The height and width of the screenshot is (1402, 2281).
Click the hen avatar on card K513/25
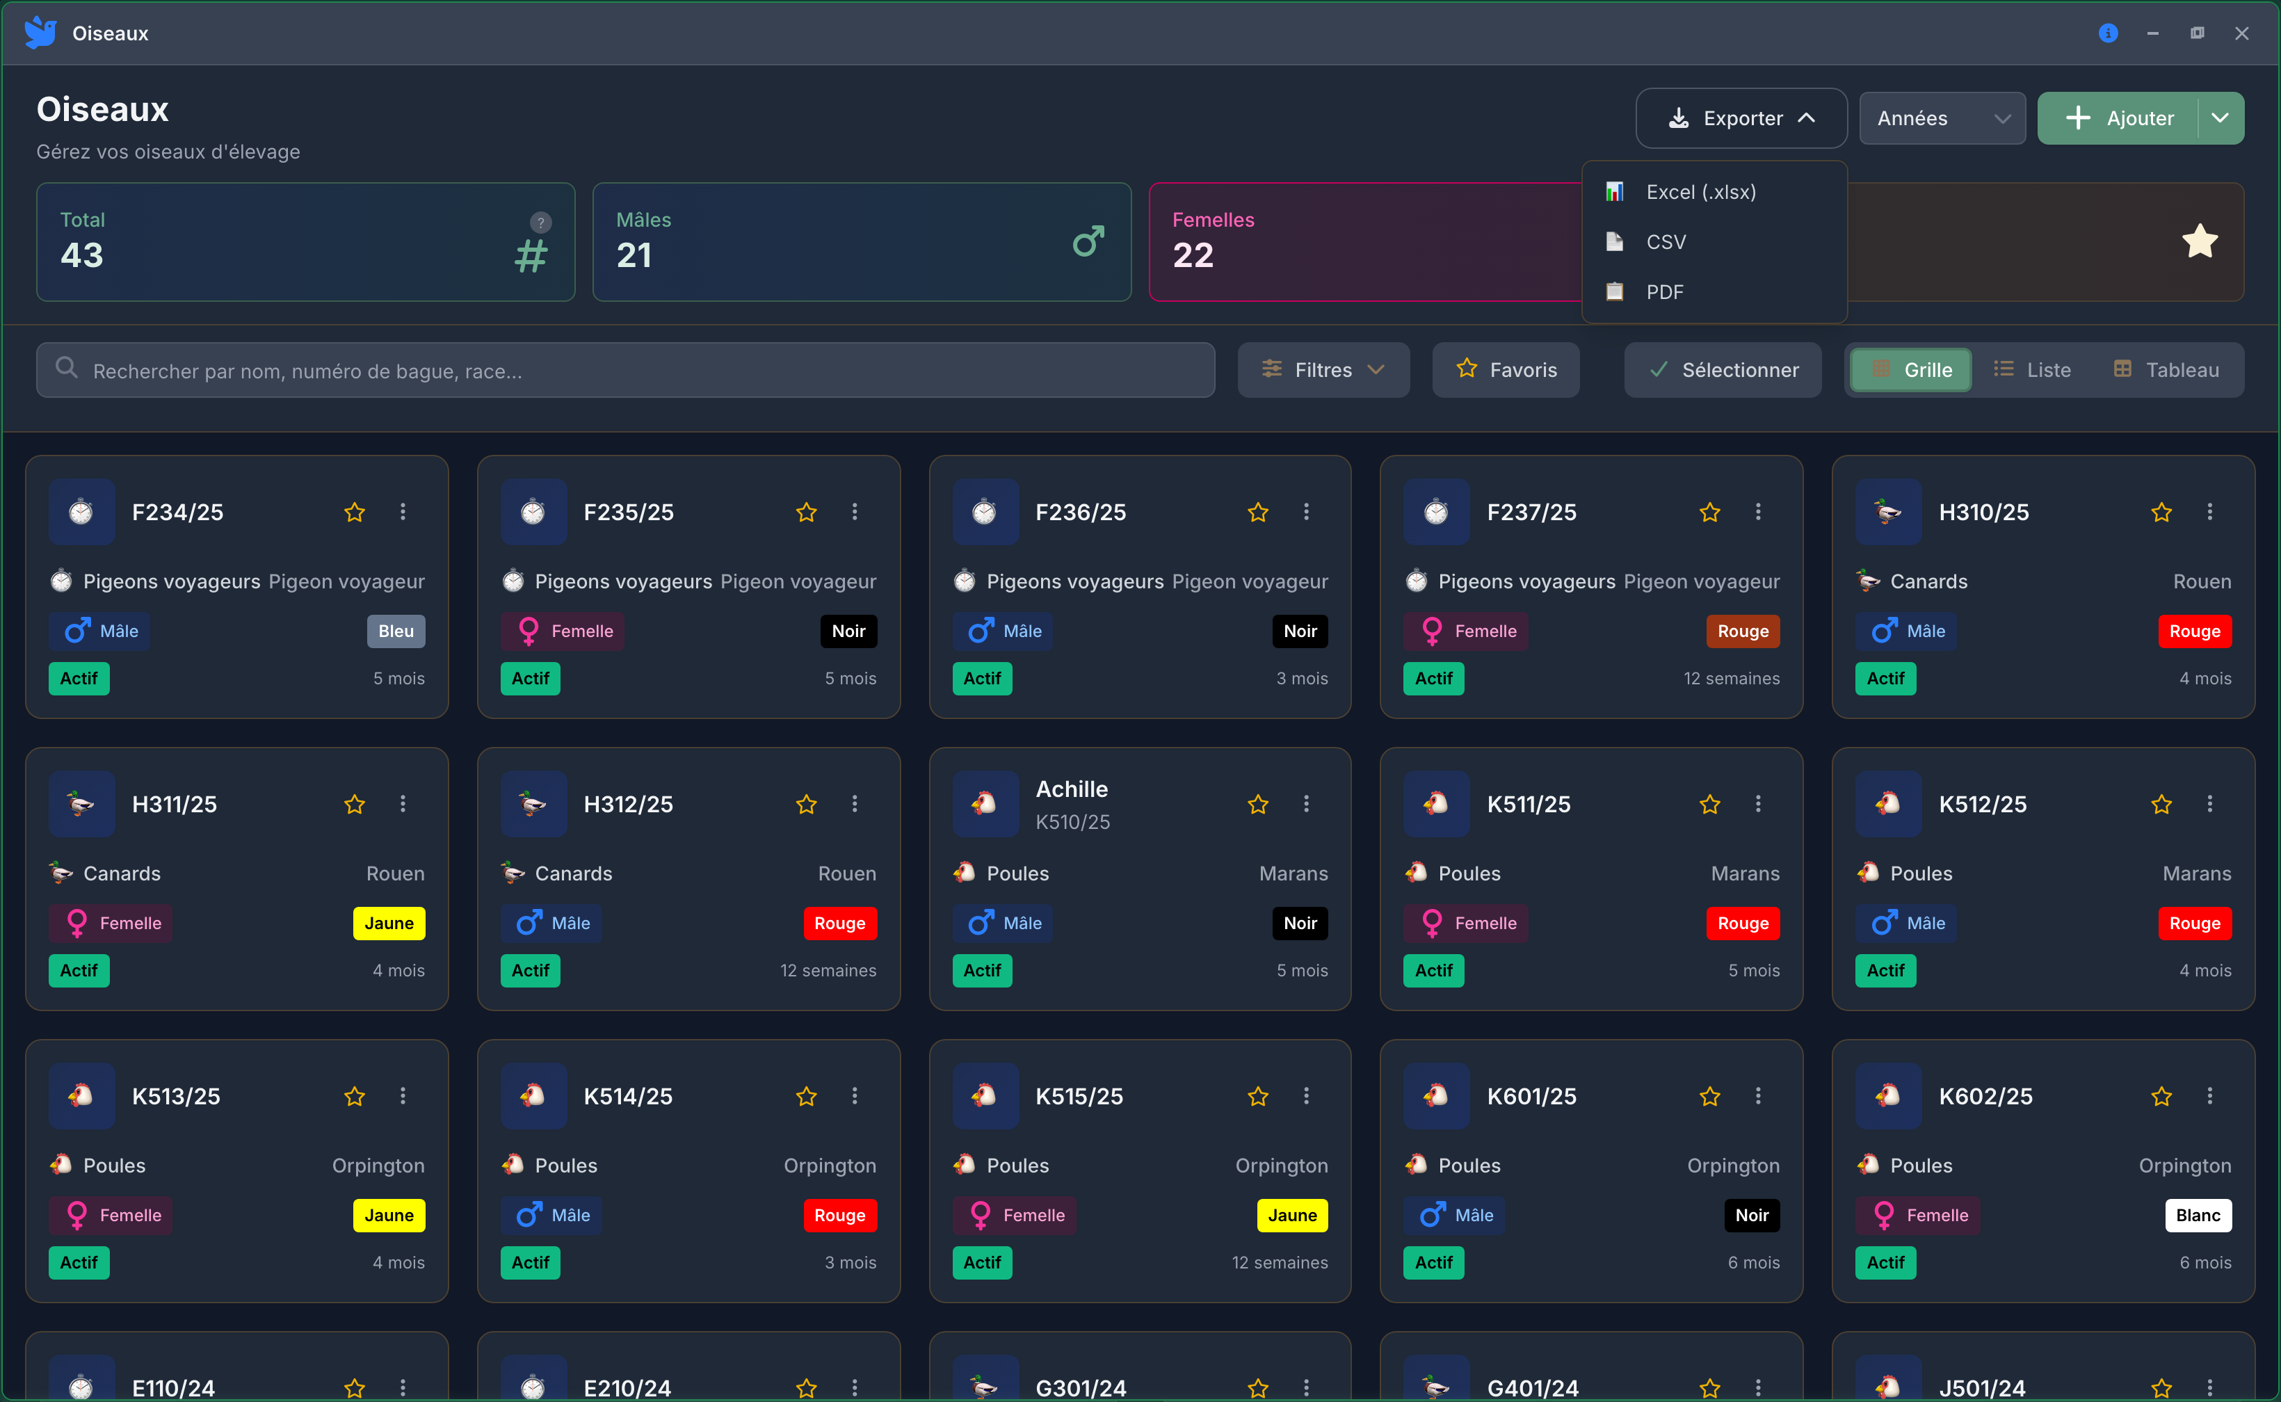tap(81, 1096)
